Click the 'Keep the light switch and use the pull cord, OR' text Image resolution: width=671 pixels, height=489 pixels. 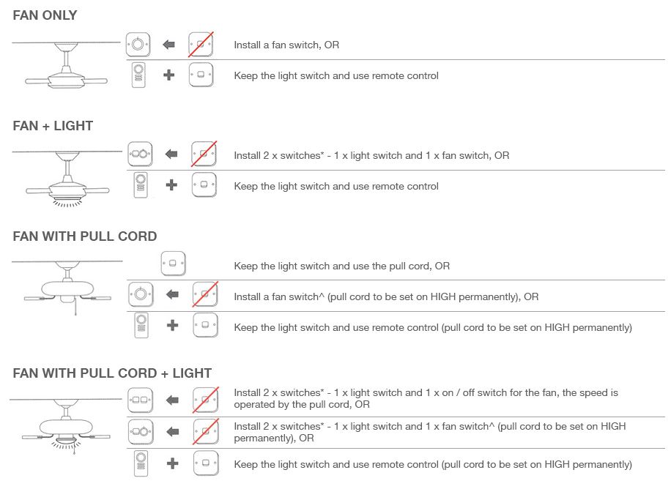click(341, 266)
